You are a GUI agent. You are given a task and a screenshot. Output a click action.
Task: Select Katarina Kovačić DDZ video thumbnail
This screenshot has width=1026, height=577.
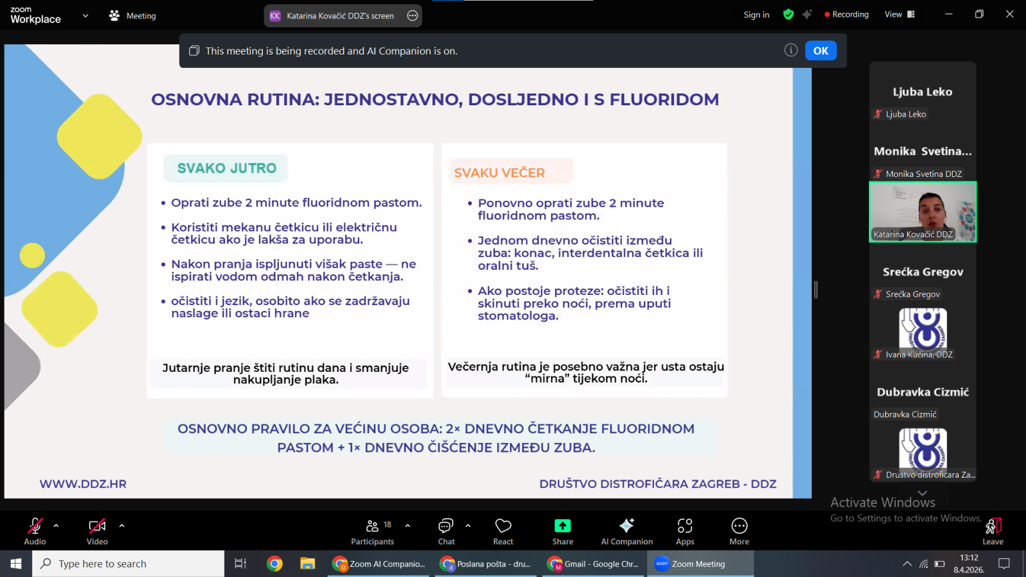pyautogui.click(x=922, y=212)
